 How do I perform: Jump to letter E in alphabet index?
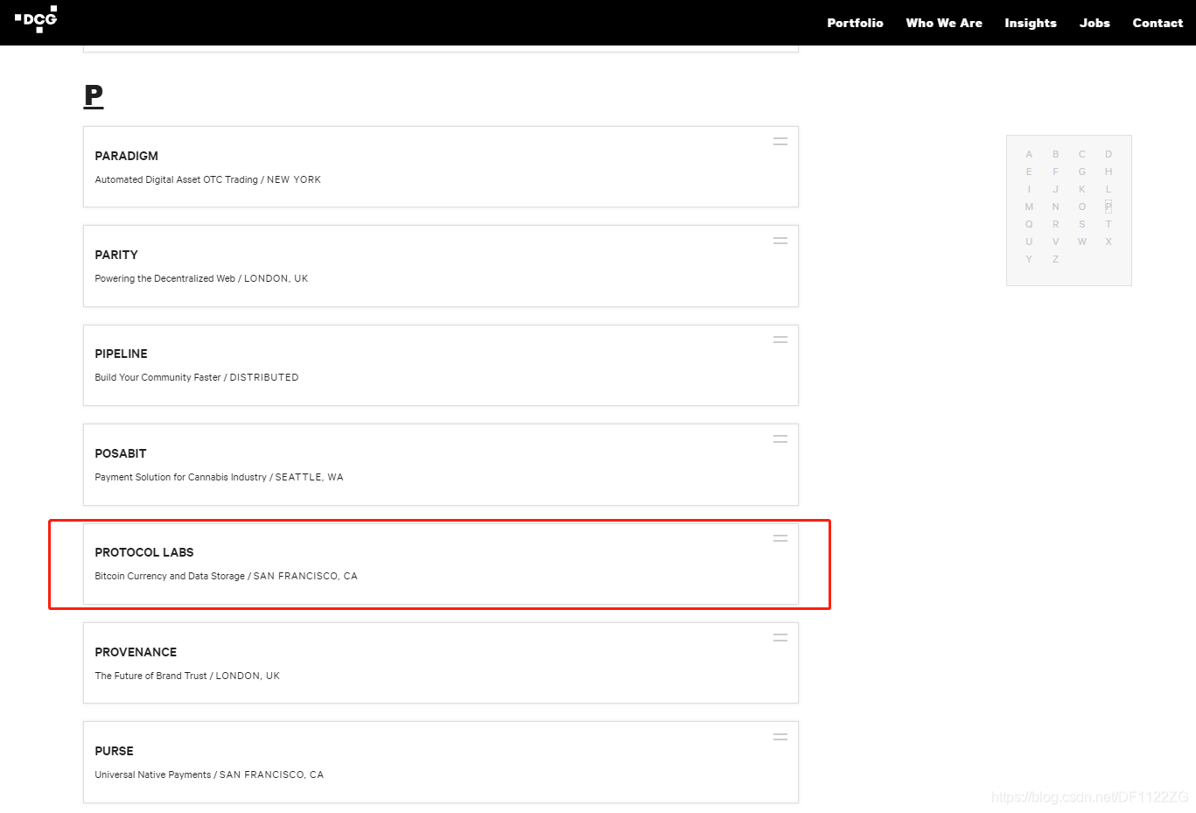[x=1029, y=172]
